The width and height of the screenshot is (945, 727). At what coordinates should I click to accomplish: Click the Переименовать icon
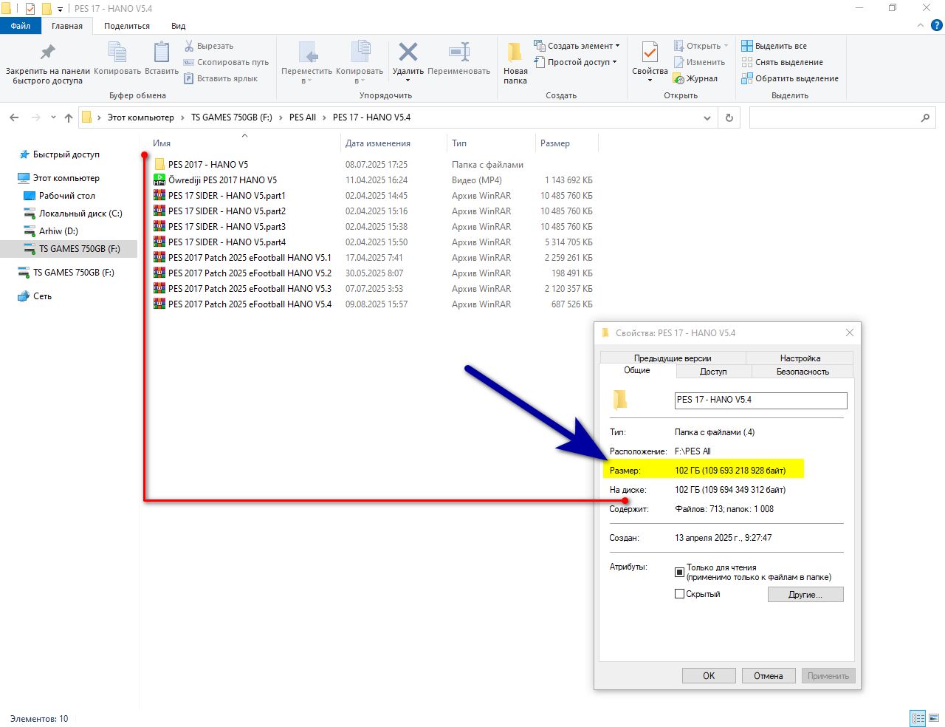pyautogui.click(x=459, y=52)
